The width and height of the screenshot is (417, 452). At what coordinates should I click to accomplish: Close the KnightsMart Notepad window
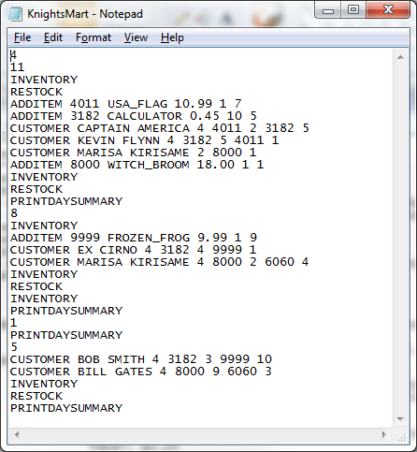[x=388, y=9]
